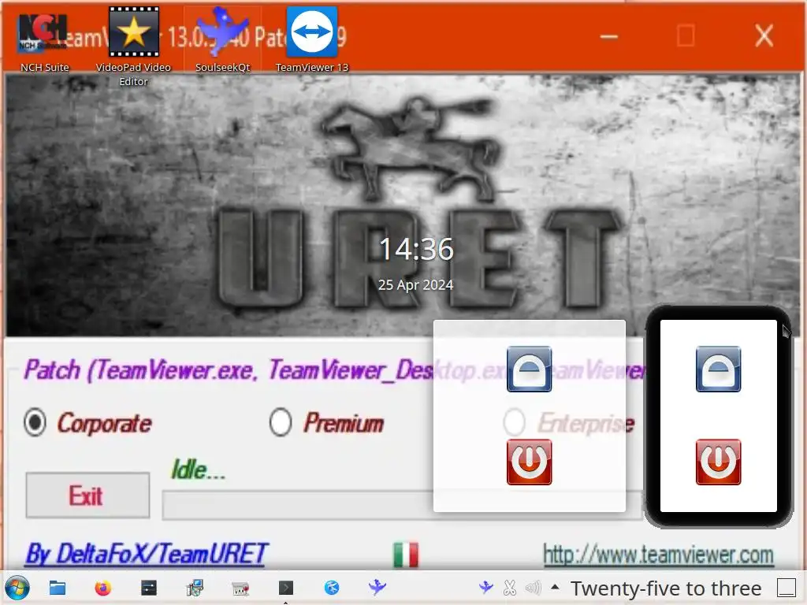
Task: Launch Firefox from the taskbar
Action: [x=103, y=588]
